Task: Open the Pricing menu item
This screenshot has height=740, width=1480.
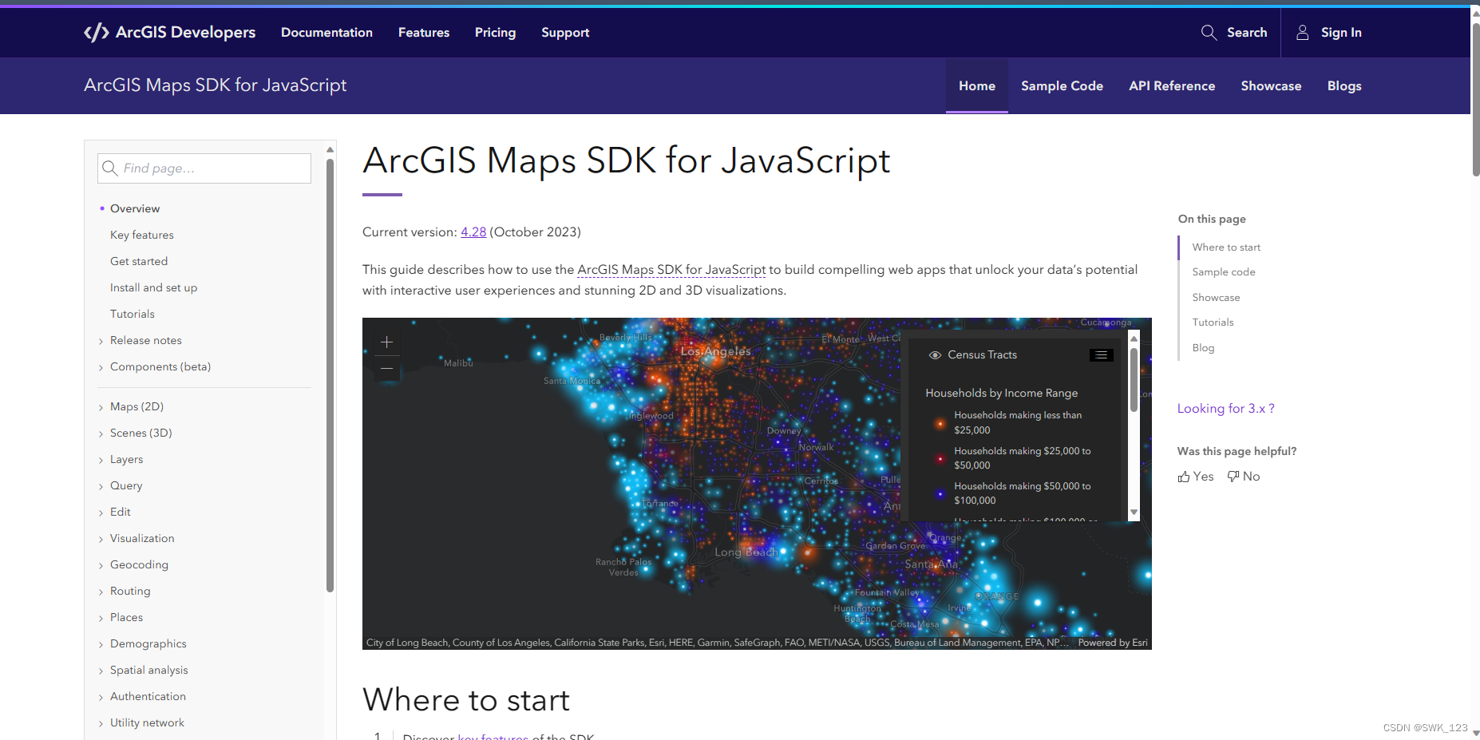Action: [495, 32]
